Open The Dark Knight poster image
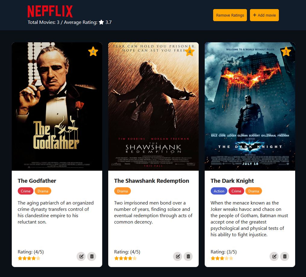 pos(250,106)
